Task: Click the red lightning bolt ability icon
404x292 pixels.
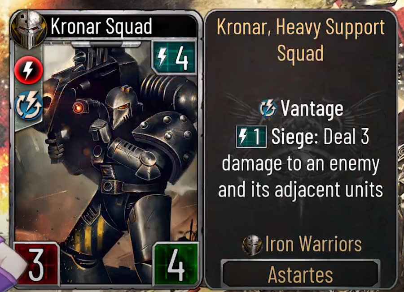Action: [28, 70]
